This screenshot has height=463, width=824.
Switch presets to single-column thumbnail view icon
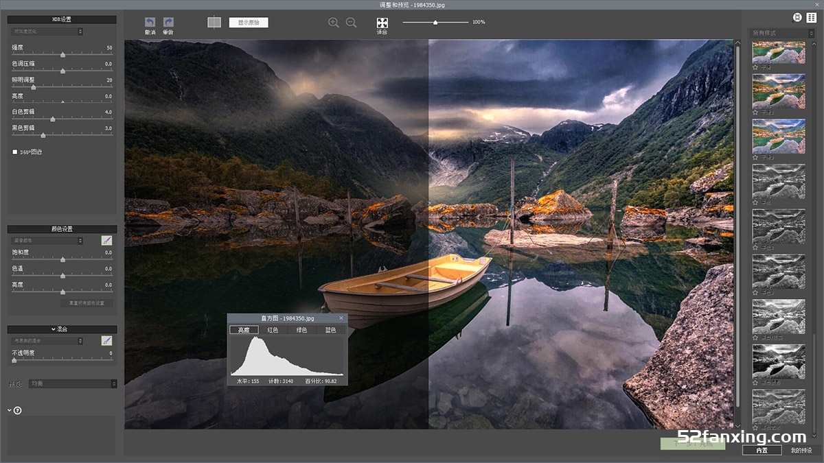797,17
